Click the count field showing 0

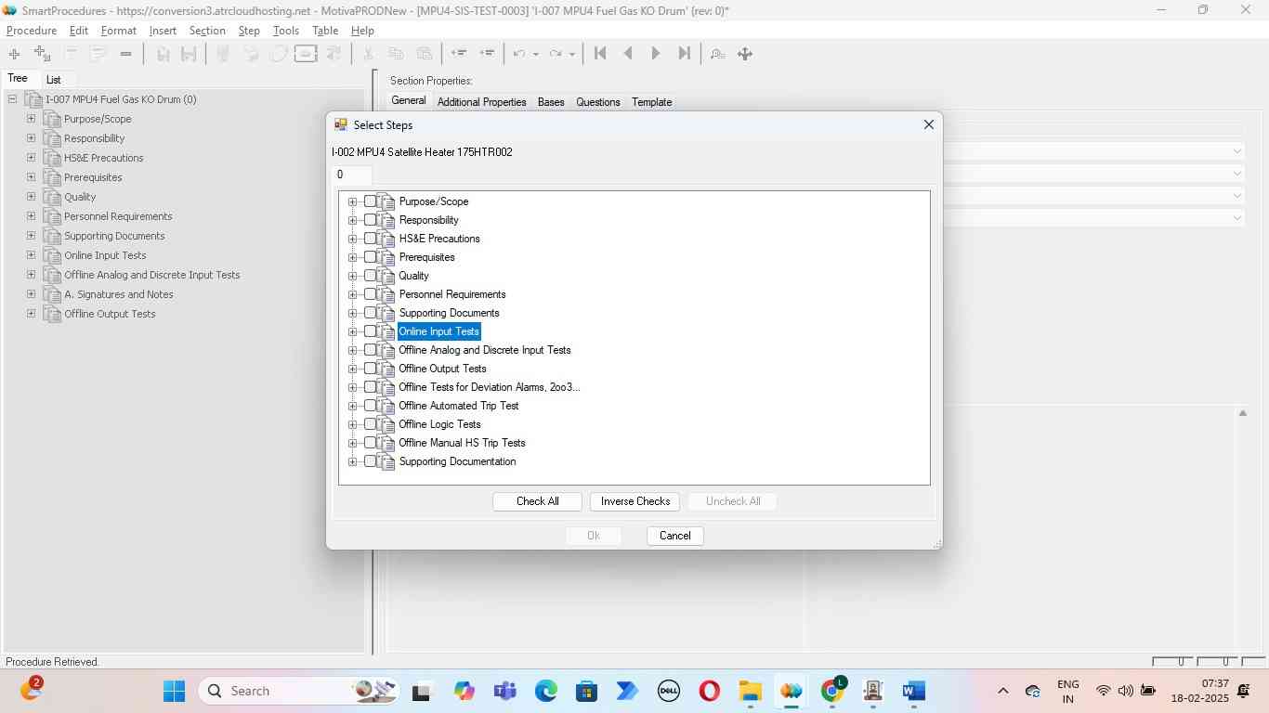(352, 175)
